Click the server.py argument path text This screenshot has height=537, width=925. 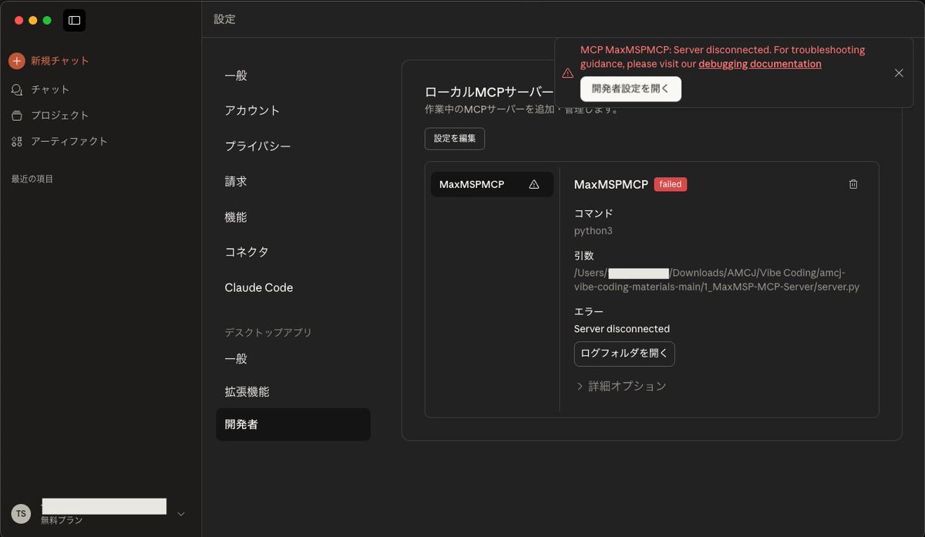[x=717, y=280]
